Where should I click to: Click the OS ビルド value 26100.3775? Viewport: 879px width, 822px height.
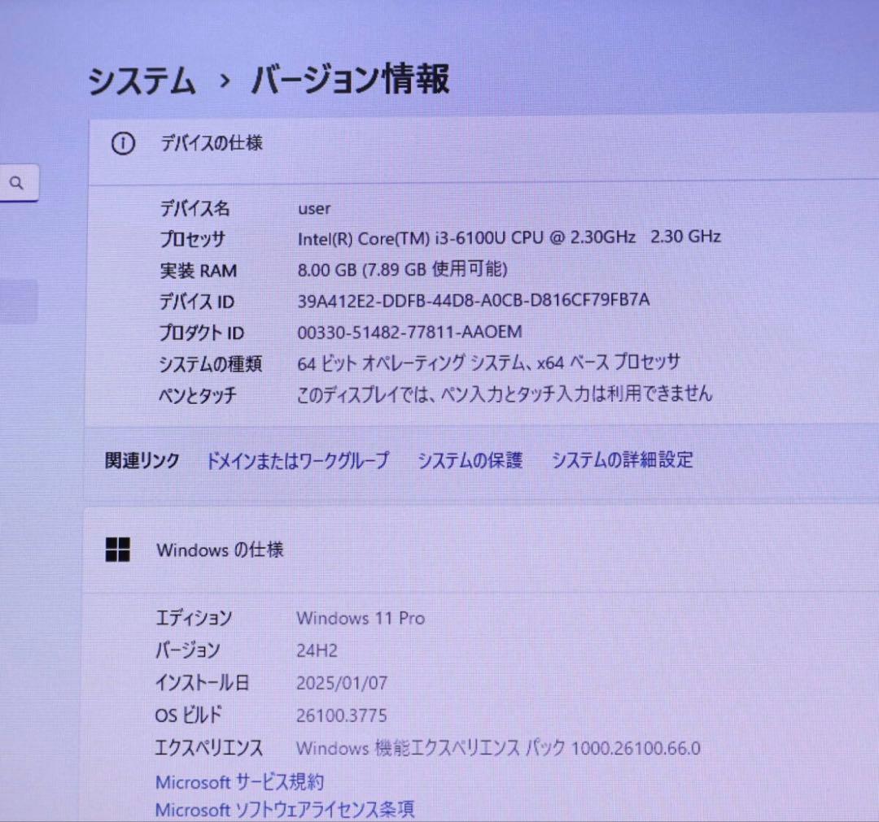coord(342,715)
